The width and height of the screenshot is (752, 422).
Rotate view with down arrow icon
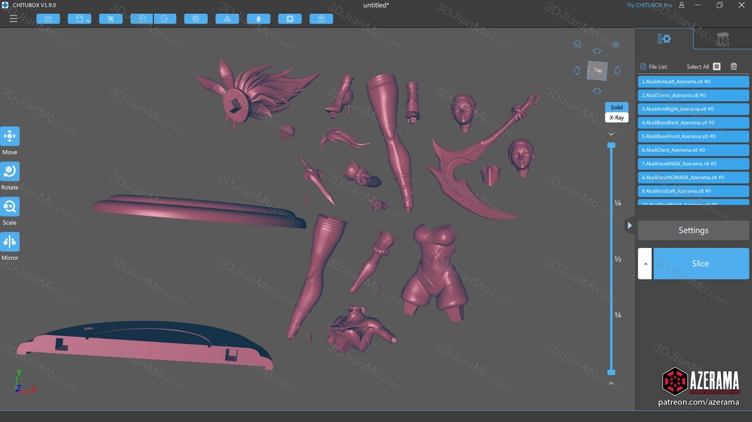[596, 91]
